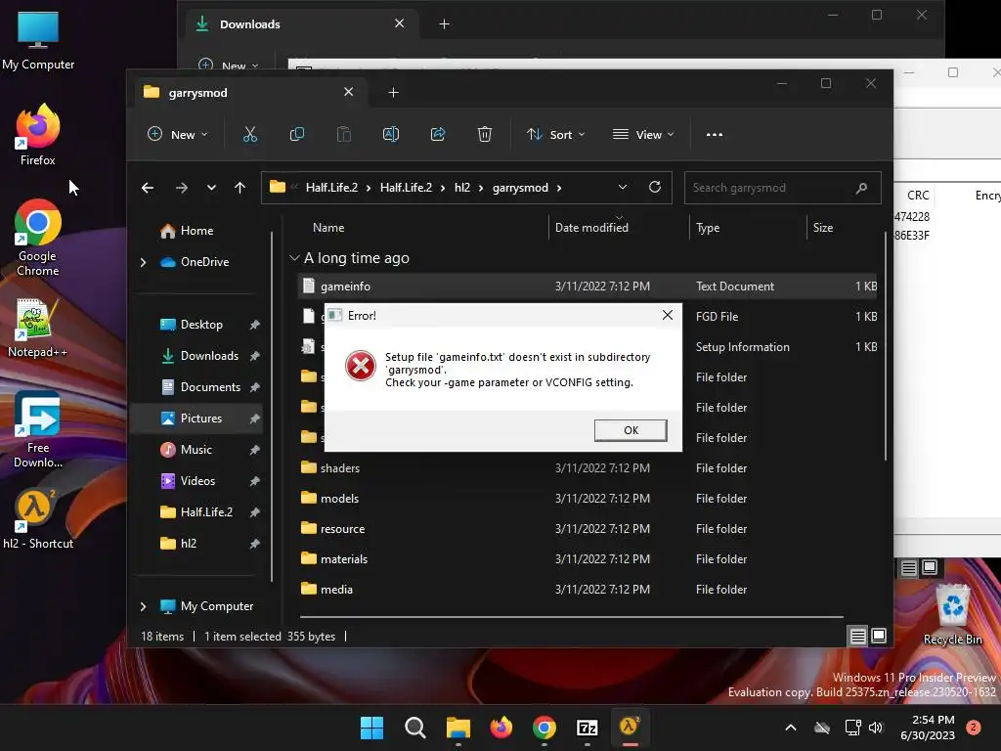Image resolution: width=1001 pixels, height=751 pixels.
Task: Expand OneDrive in navigation pane
Action: (143, 262)
